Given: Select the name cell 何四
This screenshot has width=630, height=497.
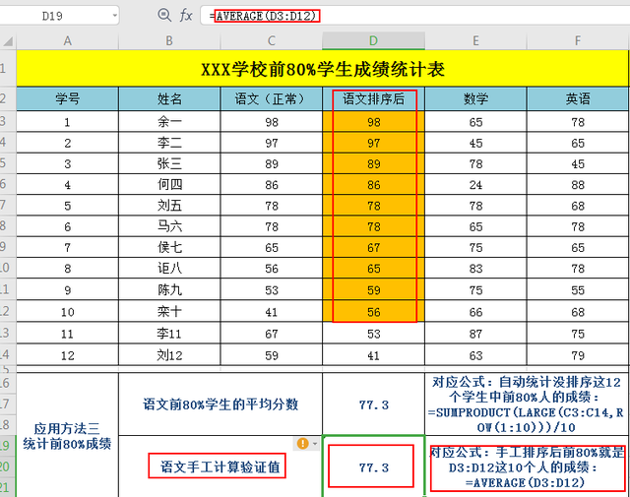Looking at the screenshot, I should click(x=169, y=184).
